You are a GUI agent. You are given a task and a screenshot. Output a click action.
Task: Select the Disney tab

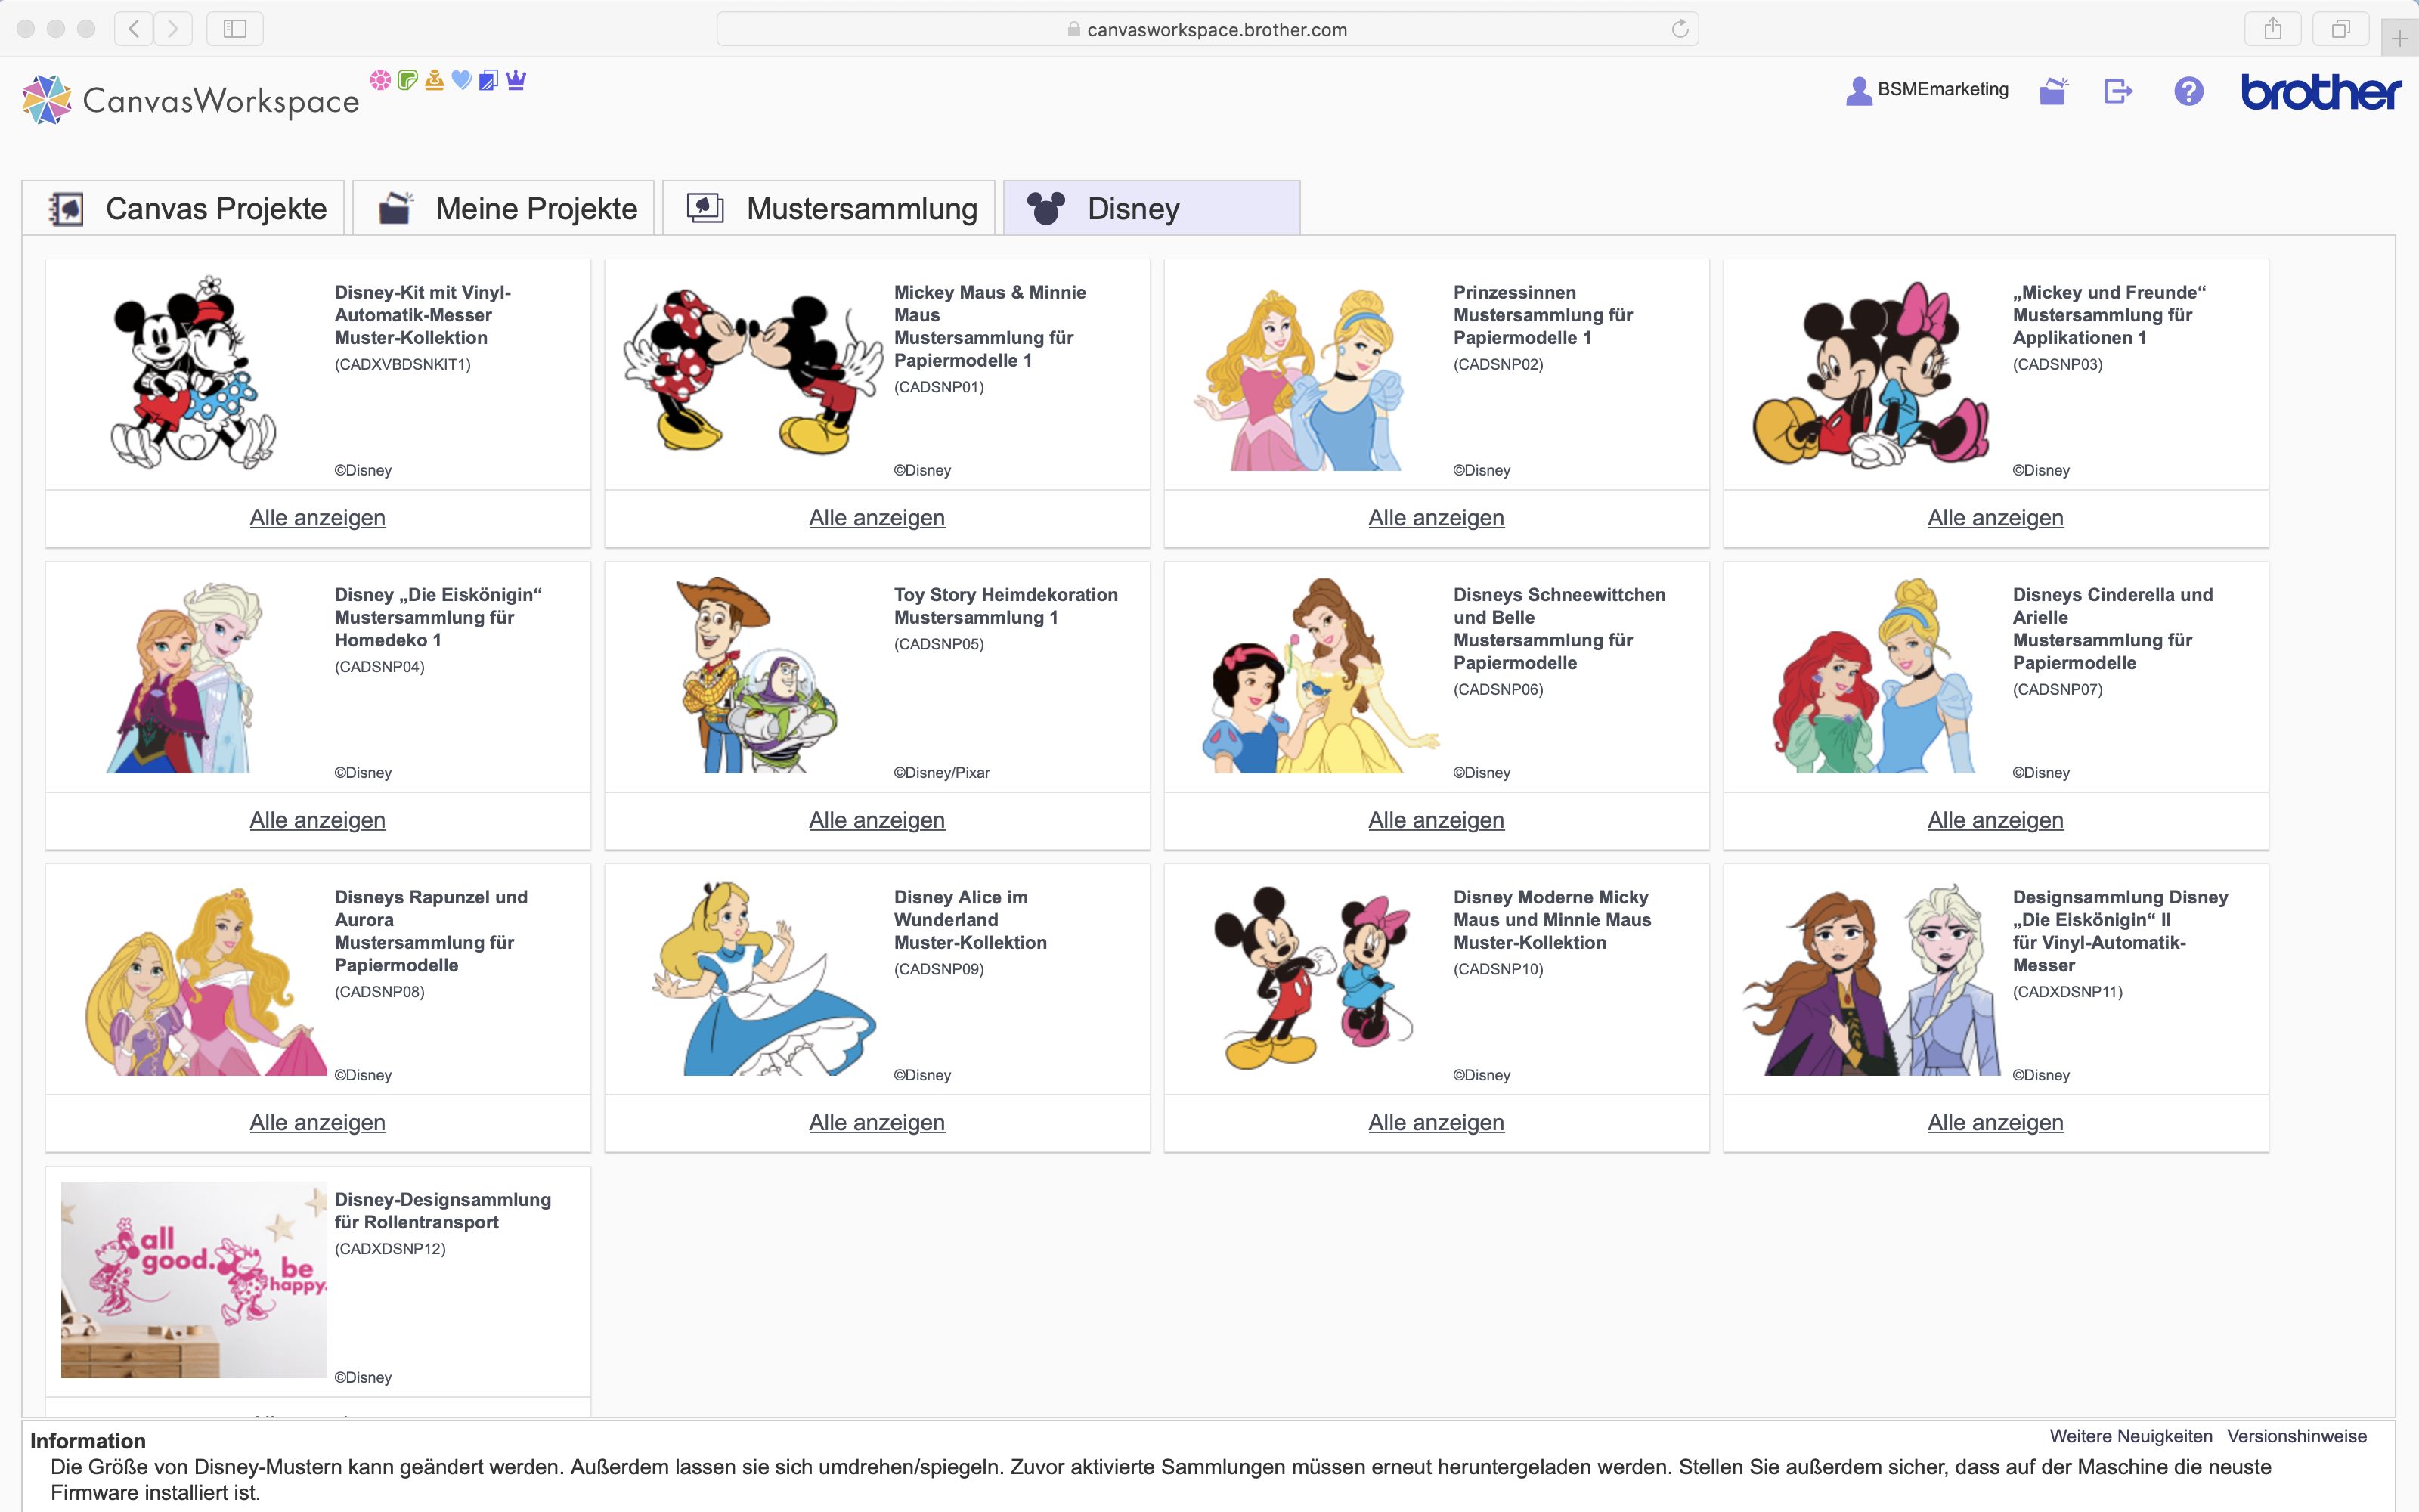pos(1151,208)
